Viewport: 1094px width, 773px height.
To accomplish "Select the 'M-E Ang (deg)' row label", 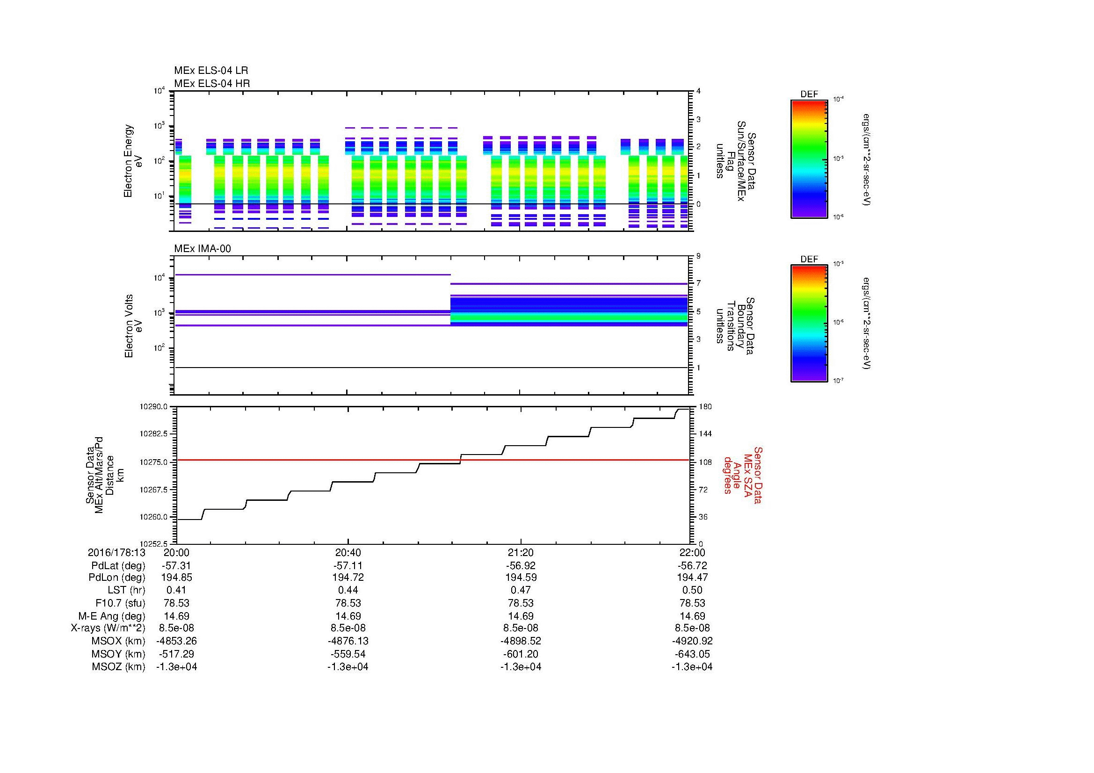I will click(x=112, y=616).
